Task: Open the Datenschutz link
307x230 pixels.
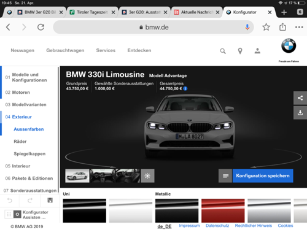Action: click(x=217, y=226)
